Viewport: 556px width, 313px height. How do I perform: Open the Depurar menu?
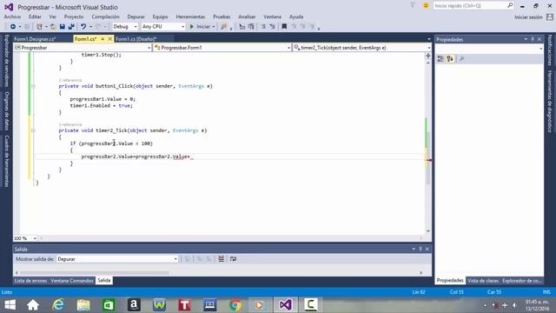click(x=136, y=17)
